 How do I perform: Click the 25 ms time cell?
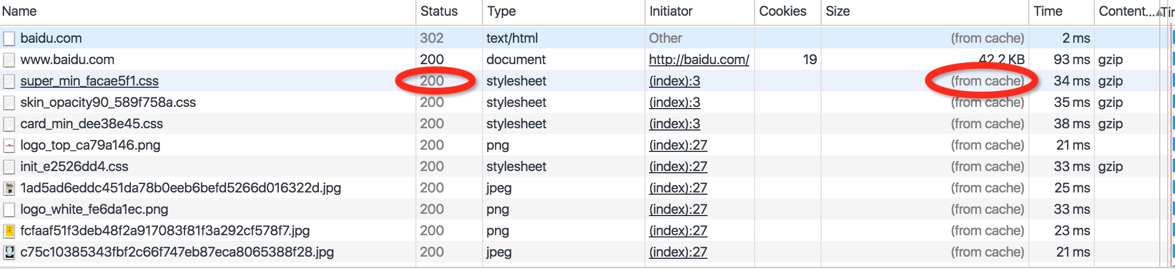coord(1072,188)
